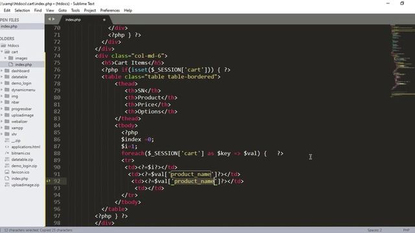Expand the img folder arrow
Screen dimensions: 415x233
click(x=2, y=96)
